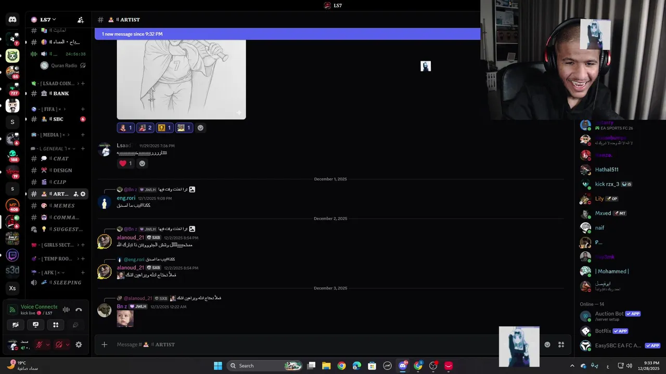Switch to the SBC channel
This screenshot has height=374, width=666.
pyautogui.click(x=58, y=119)
